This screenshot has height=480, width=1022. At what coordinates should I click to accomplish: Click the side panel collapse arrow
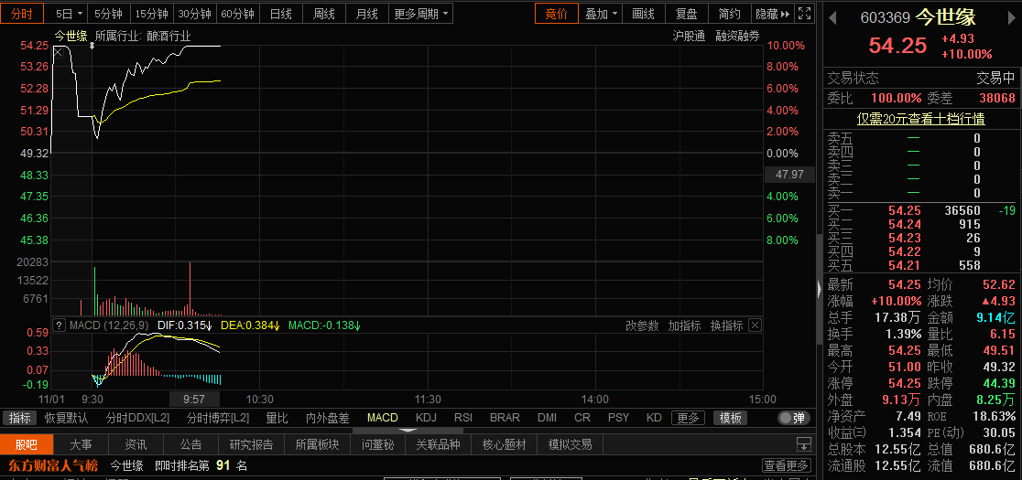click(819, 288)
